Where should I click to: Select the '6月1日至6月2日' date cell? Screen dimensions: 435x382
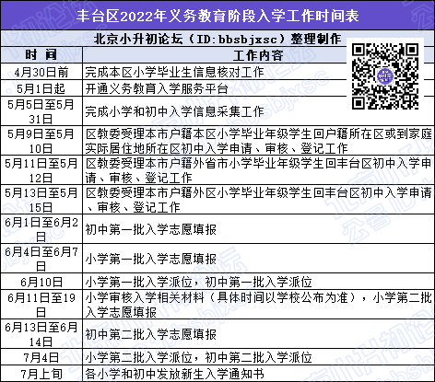41,229
